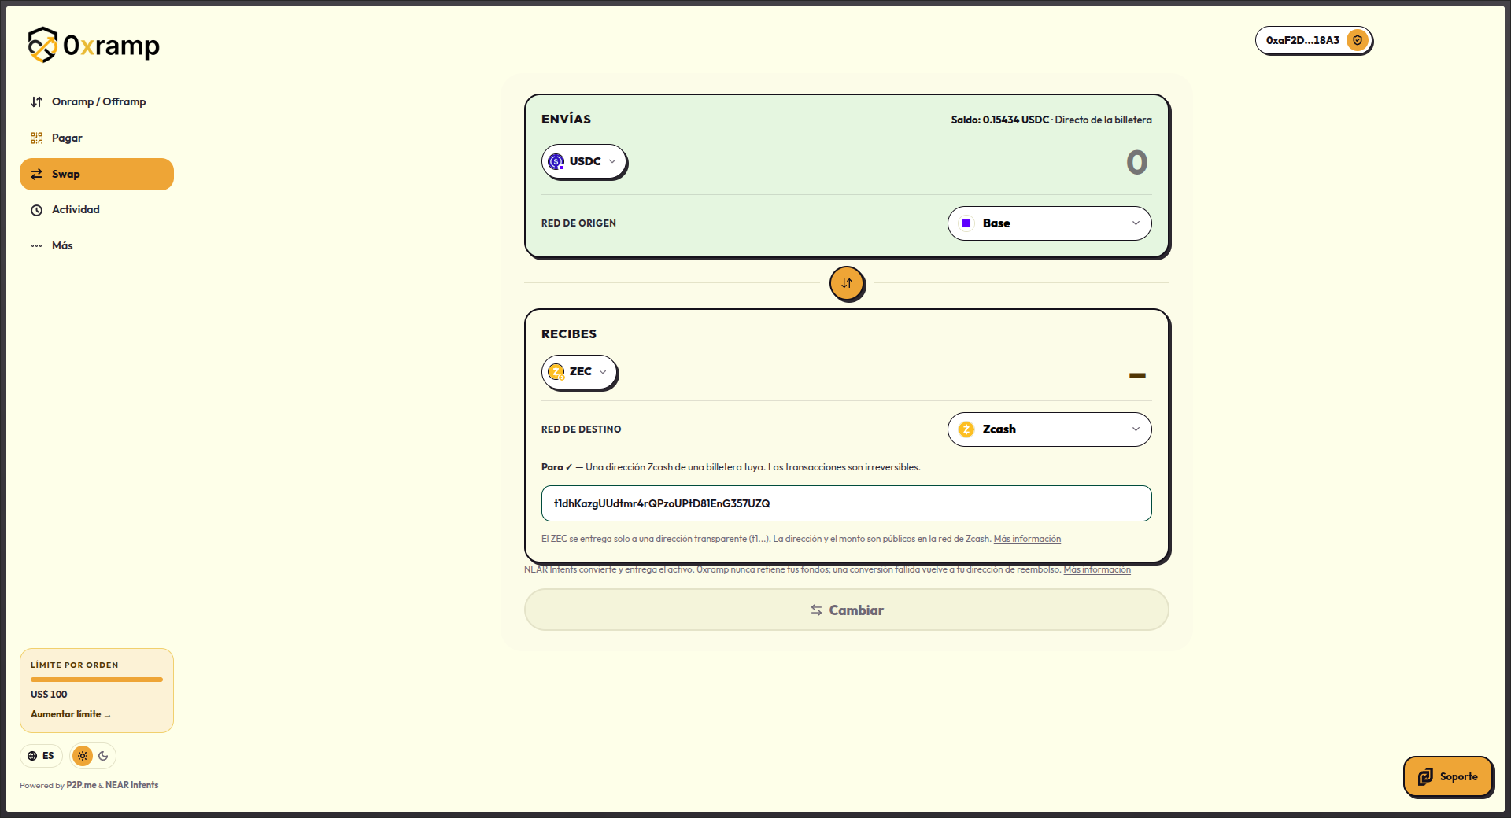Click the Más three-dots icon

tap(36, 246)
